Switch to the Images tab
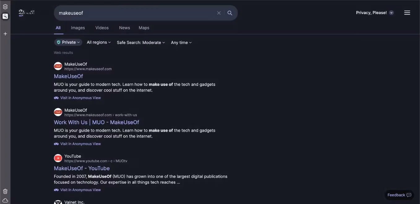 pos(78,28)
